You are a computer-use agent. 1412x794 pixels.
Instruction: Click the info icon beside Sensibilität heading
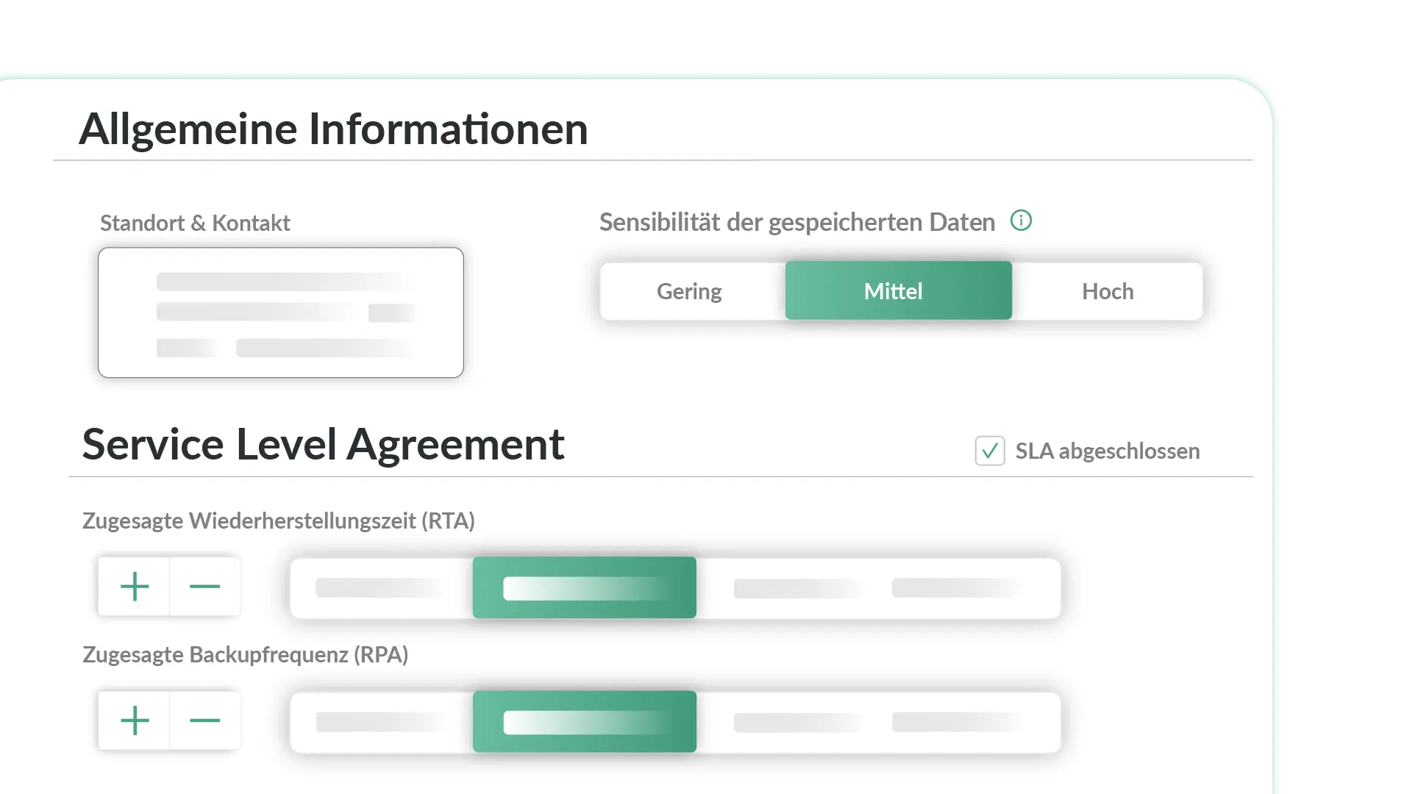pyautogui.click(x=1021, y=221)
